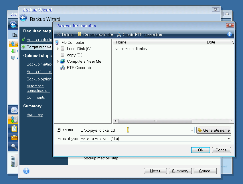Open the Files of type dropdown

point(228,139)
